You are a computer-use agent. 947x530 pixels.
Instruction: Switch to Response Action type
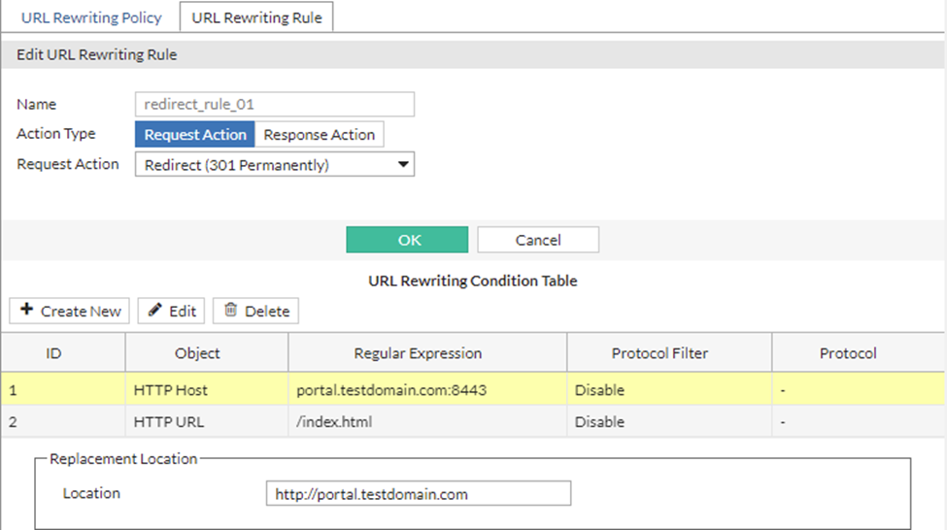pyautogui.click(x=319, y=135)
